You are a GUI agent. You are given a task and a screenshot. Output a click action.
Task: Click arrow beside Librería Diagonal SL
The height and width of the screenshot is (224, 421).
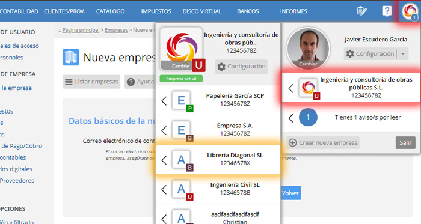pyautogui.click(x=164, y=160)
